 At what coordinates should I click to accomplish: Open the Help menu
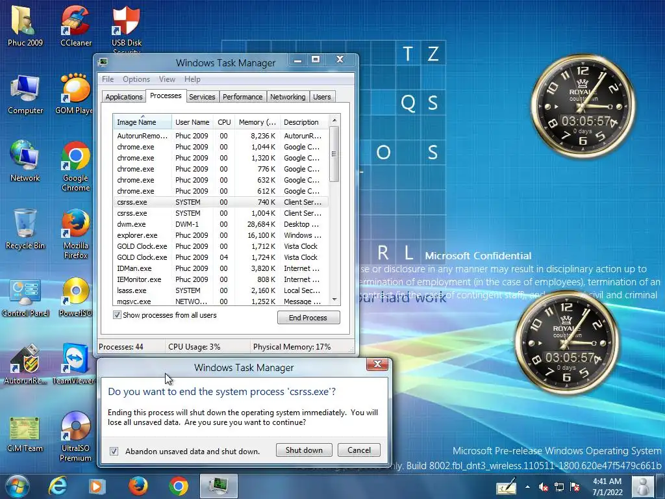[192, 79]
